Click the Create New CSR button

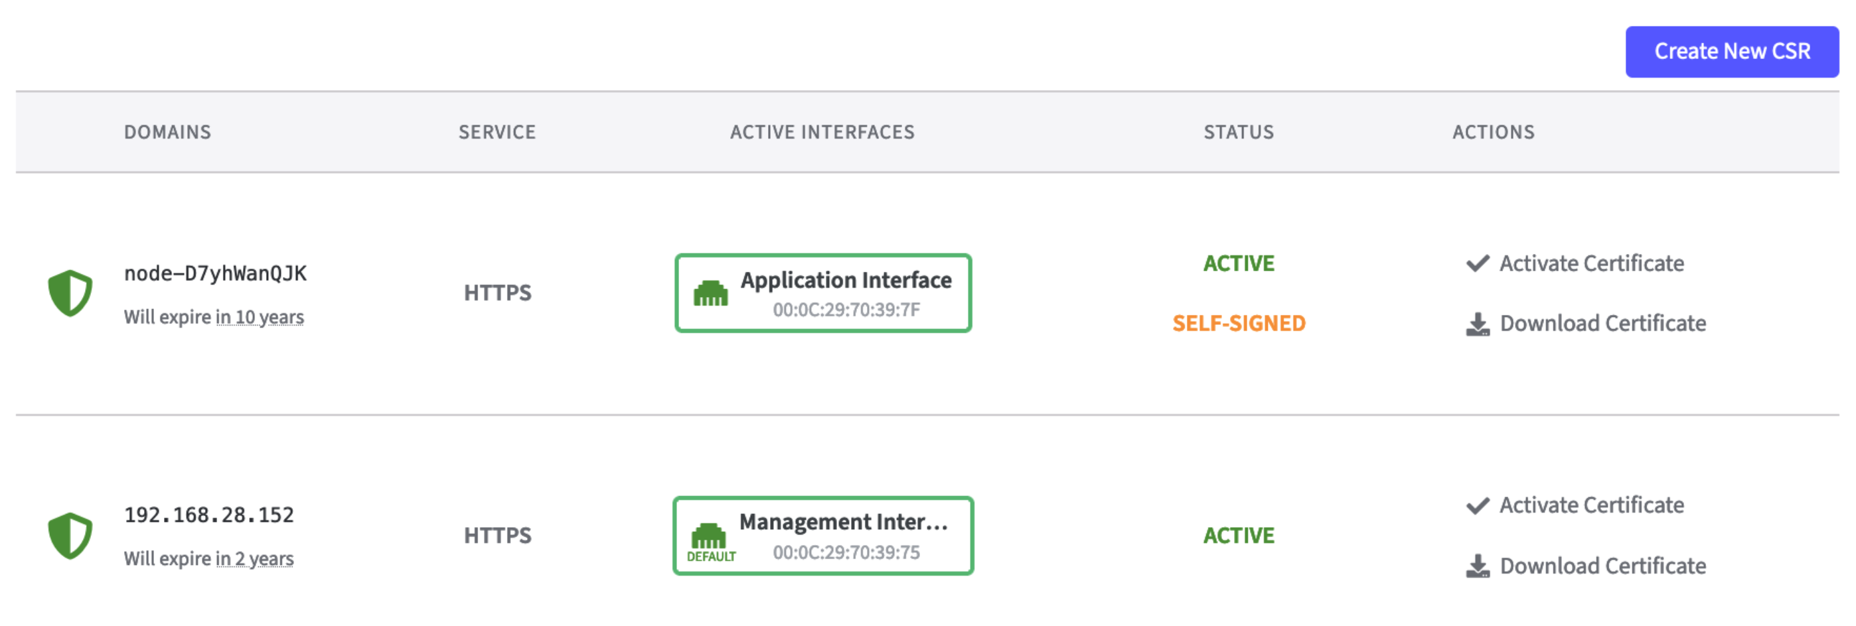tap(1731, 52)
